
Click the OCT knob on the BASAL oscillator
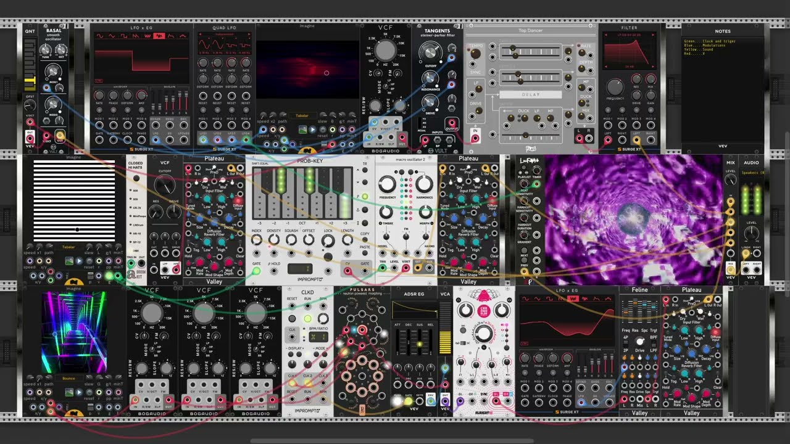click(62, 49)
